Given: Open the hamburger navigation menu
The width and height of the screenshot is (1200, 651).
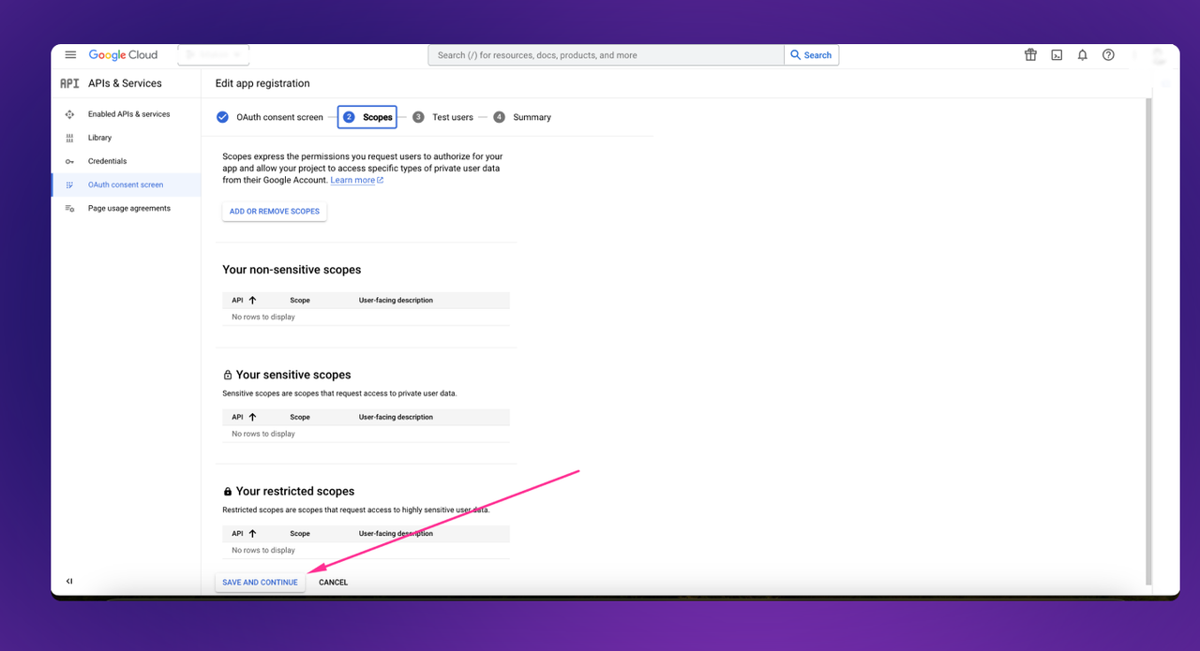Looking at the screenshot, I should pyautogui.click(x=70, y=55).
